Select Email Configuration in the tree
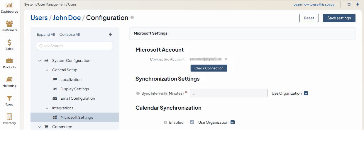Viewport: 364px width, 141px height. (78, 98)
